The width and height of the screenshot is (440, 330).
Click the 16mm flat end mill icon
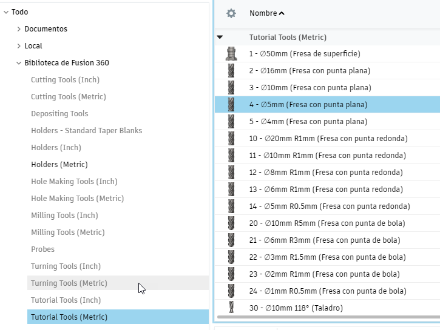(x=231, y=71)
